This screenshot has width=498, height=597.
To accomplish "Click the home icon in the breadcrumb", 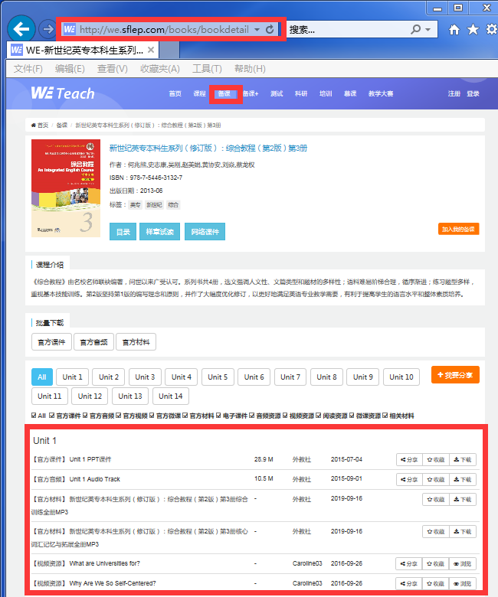I will [34, 126].
